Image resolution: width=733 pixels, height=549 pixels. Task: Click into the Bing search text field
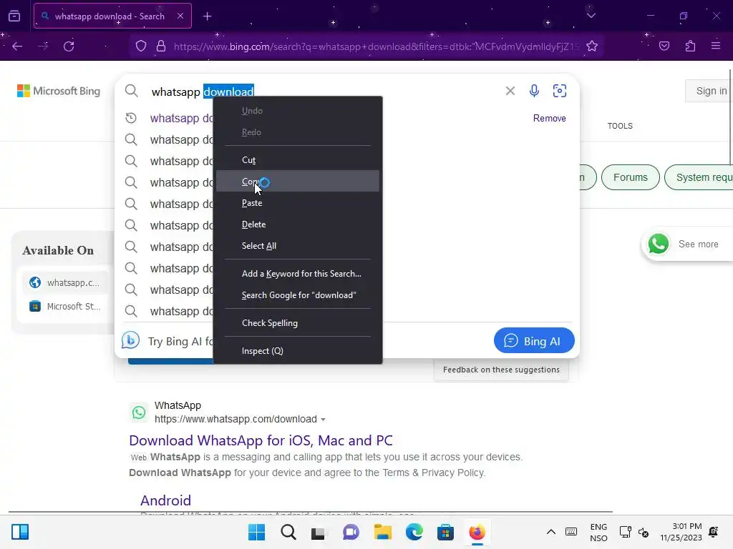tap(323, 91)
